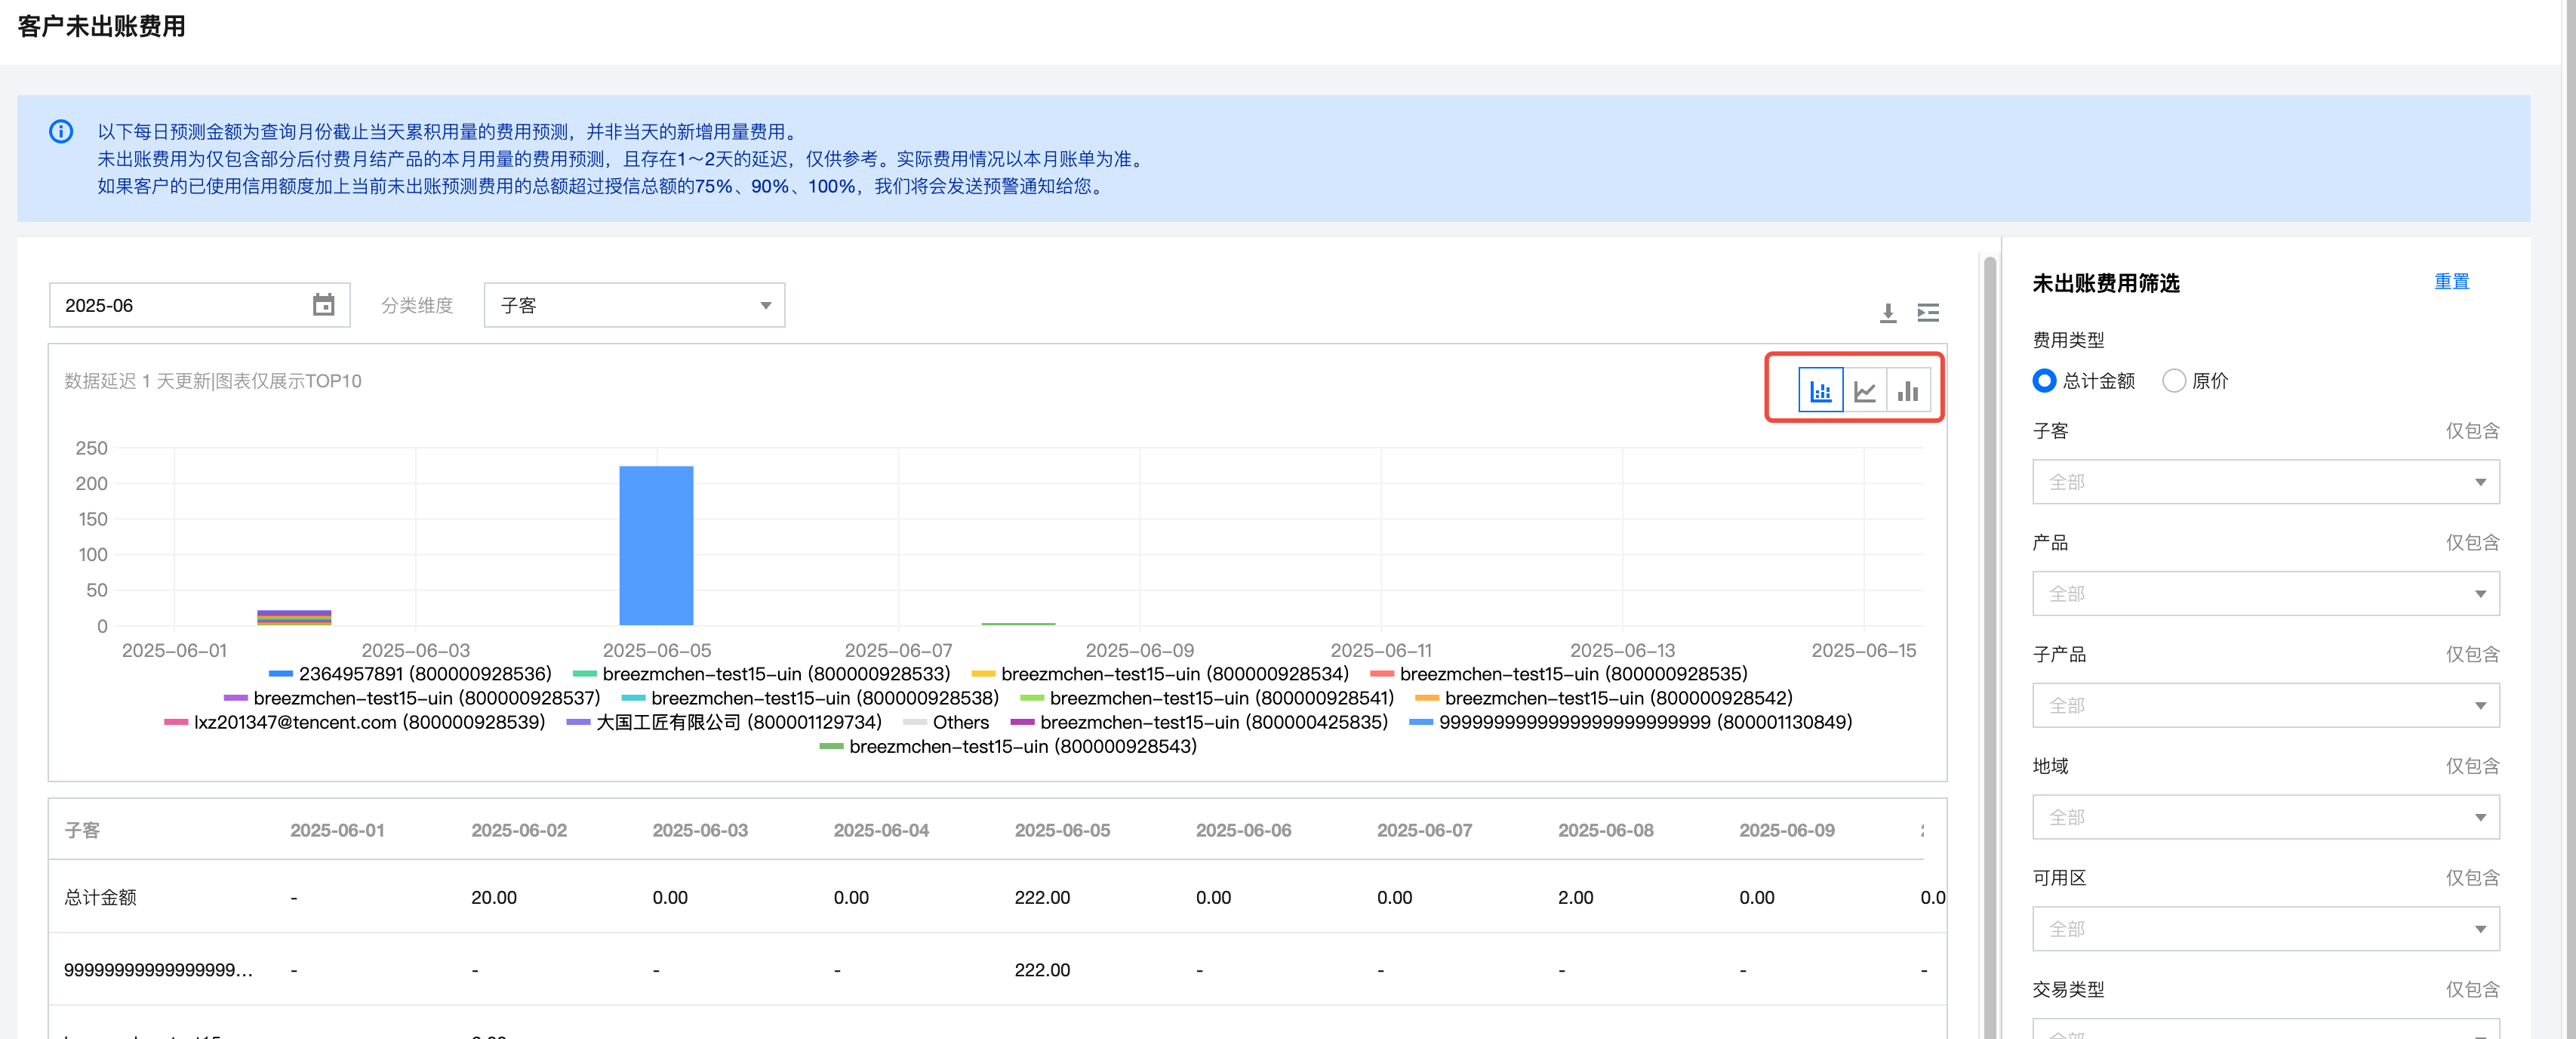2576x1039 pixels.
Task: Switch to stacked bar chart view
Action: tap(1820, 390)
